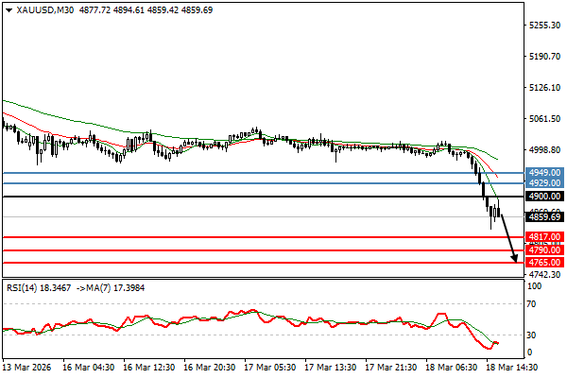Screen dimensions: 567x378
Task: Click the 4900.00 black level label
Action: [545, 197]
